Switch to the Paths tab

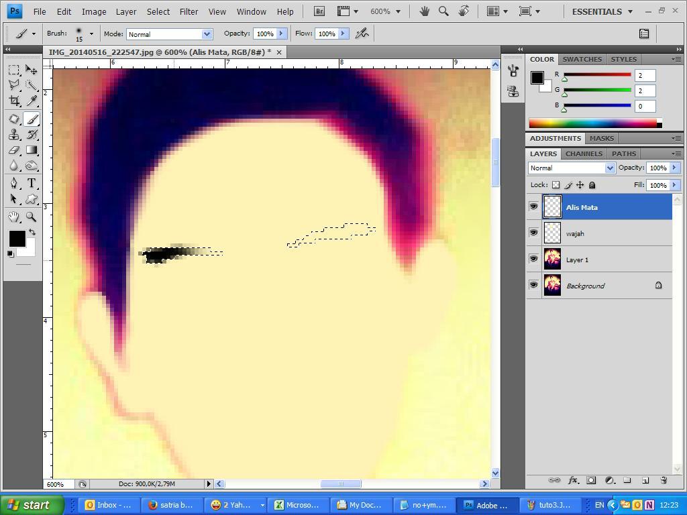(624, 154)
